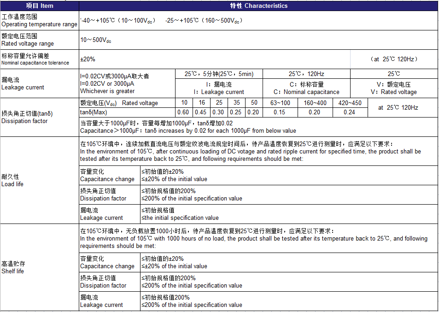This screenshot has width=439, height=312.
Task: Click the 'Capacitance>1000µF' tanδ note text
Action: coord(188,131)
